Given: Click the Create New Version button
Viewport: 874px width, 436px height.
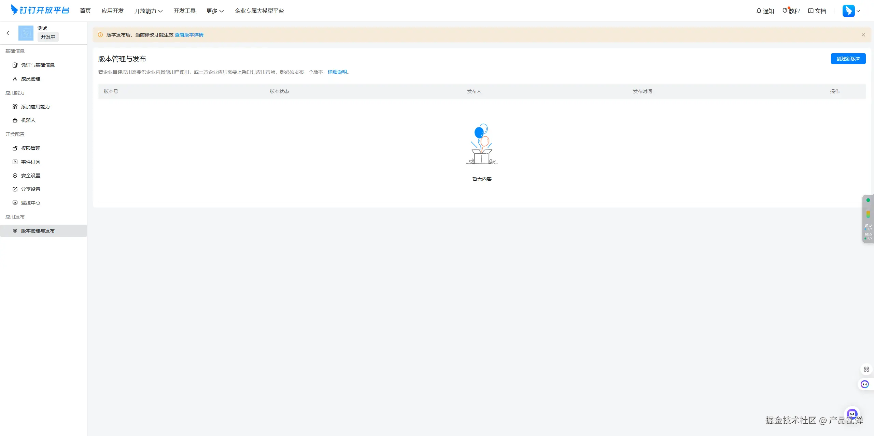Looking at the screenshot, I should pos(848,59).
